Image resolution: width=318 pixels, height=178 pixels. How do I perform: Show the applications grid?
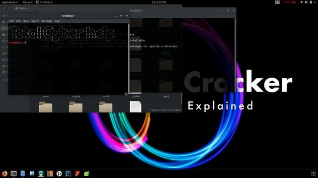pos(314,174)
